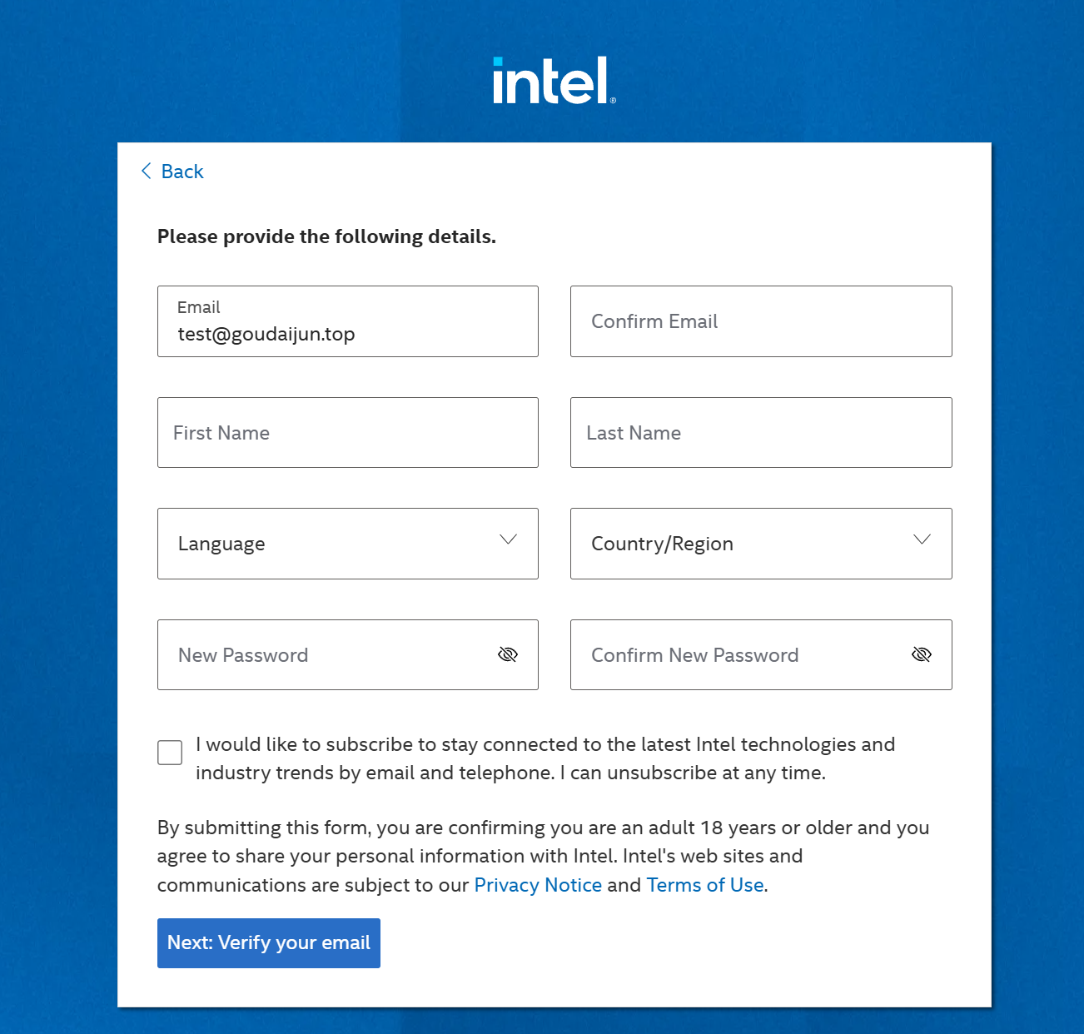Open the Terms of Use link
Screen dimensions: 1084x1034
[705, 885]
